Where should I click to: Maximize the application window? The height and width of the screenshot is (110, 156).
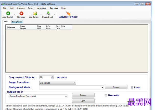point(142,4)
